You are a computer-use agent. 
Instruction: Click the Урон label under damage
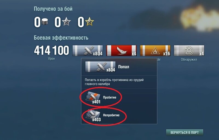51,58
